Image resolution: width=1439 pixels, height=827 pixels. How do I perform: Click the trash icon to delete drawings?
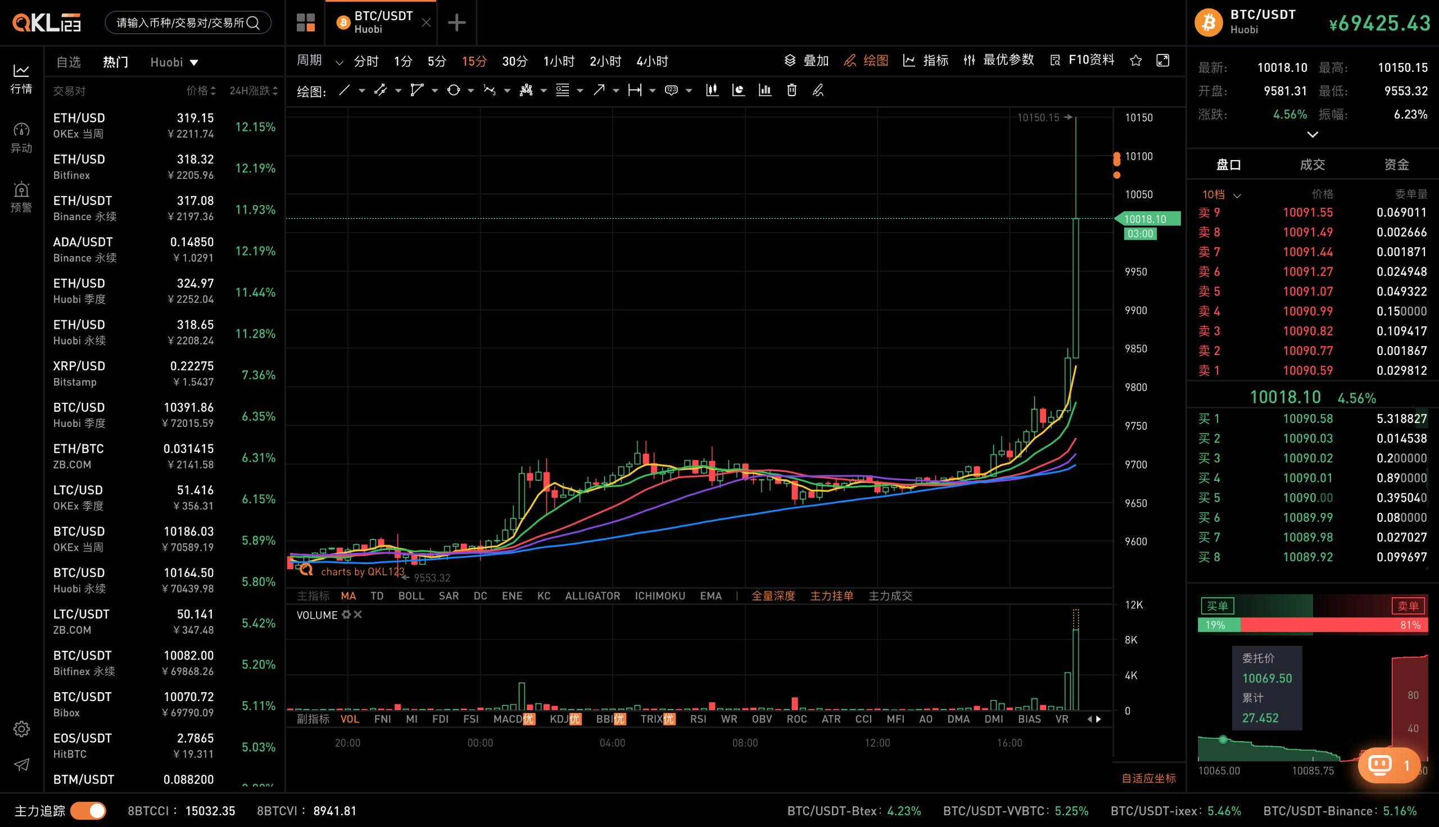[791, 90]
